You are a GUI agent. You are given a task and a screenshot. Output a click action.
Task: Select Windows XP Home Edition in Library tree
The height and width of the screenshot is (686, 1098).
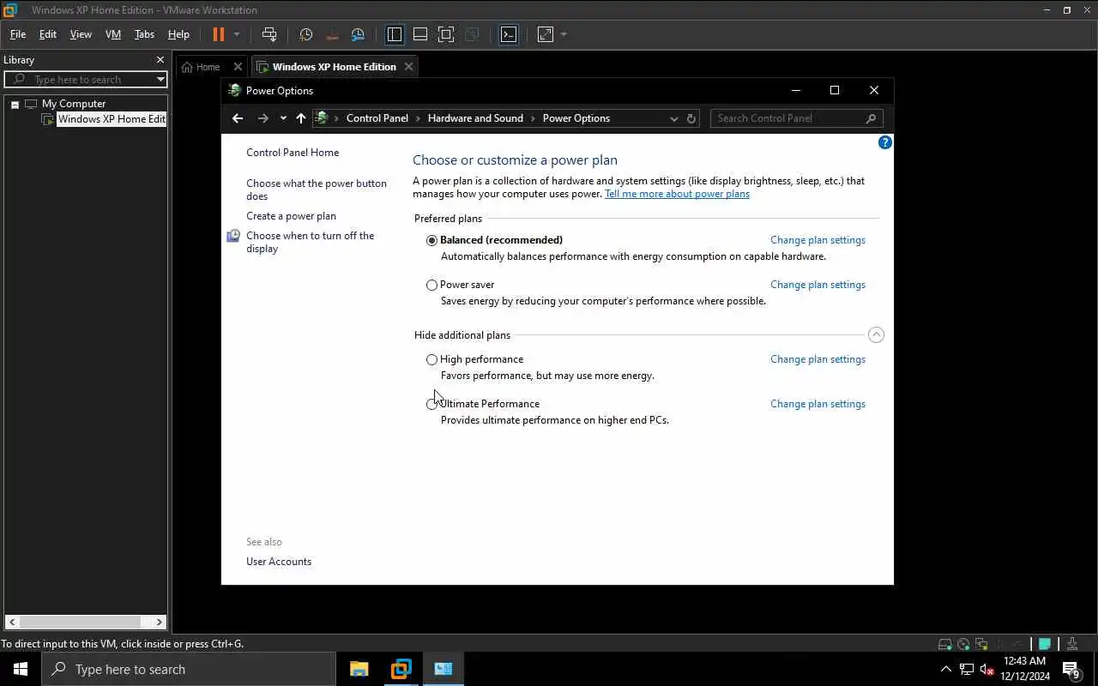pos(112,119)
